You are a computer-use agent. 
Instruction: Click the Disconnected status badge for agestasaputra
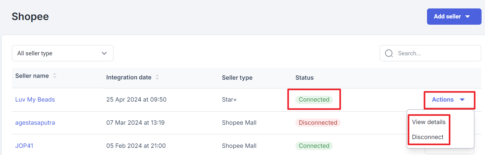pos(318,123)
